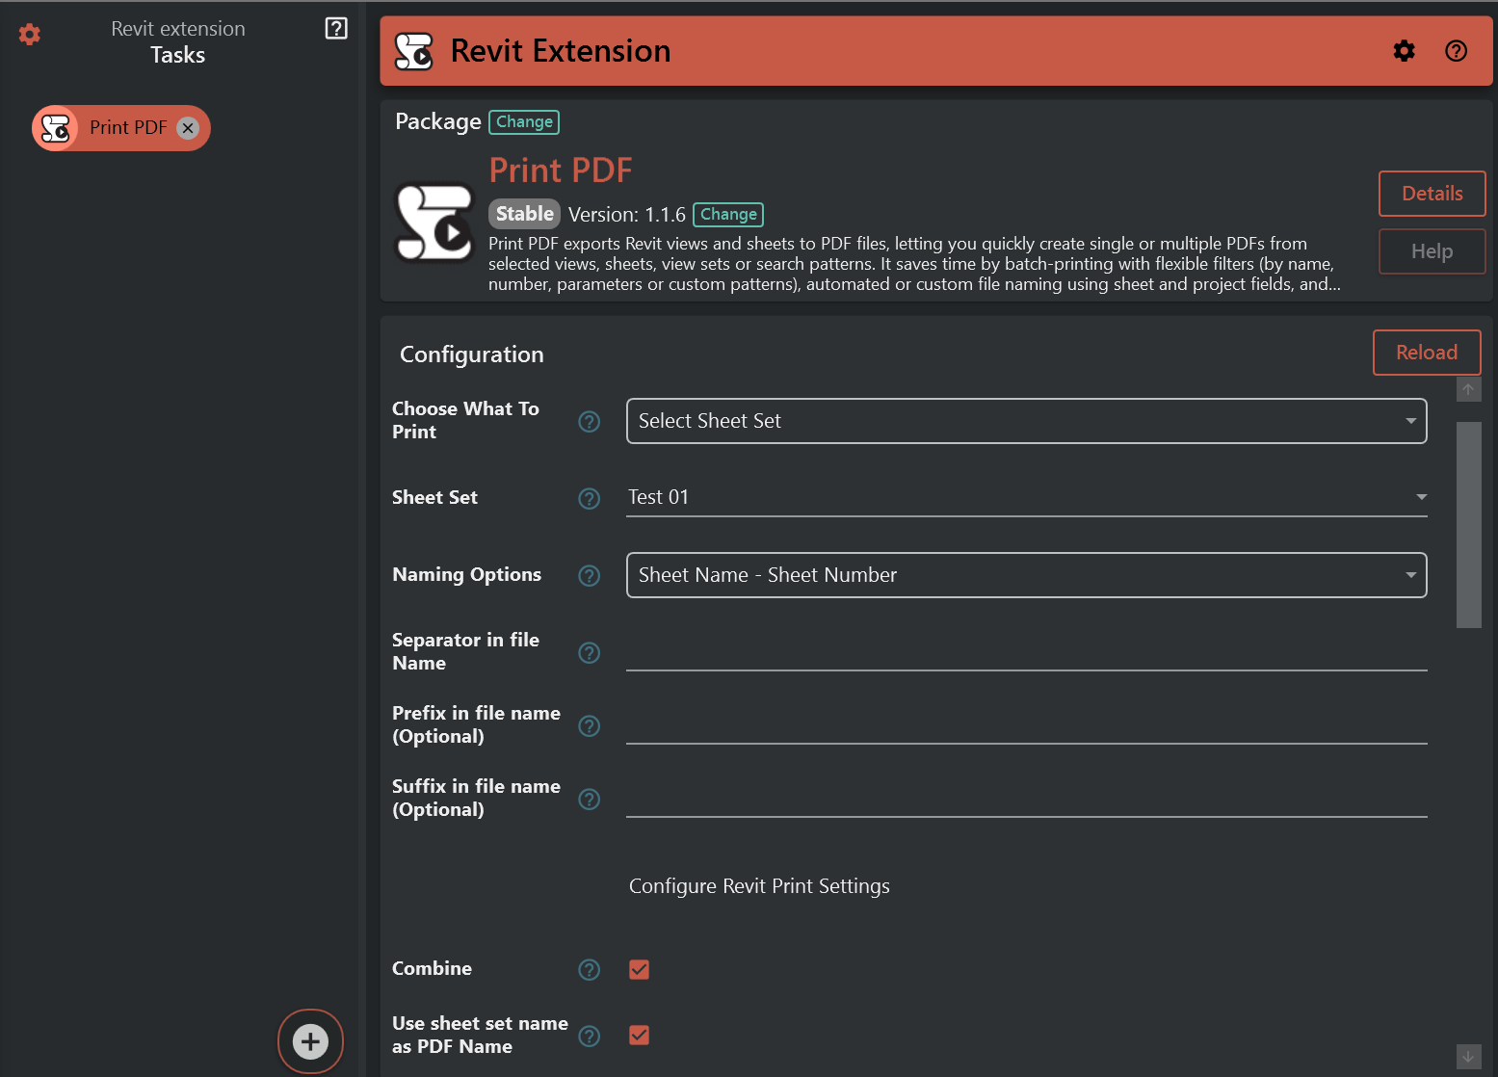Click the Prefix in file name field
The image size is (1498, 1077).
pos(1026,726)
